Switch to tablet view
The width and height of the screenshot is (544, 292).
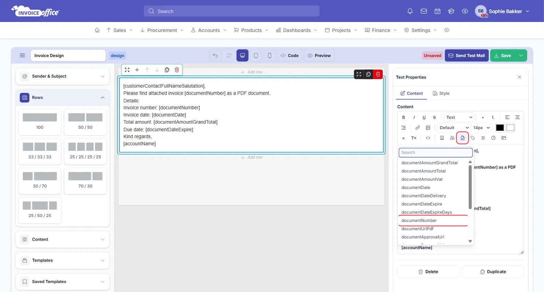(256, 56)
